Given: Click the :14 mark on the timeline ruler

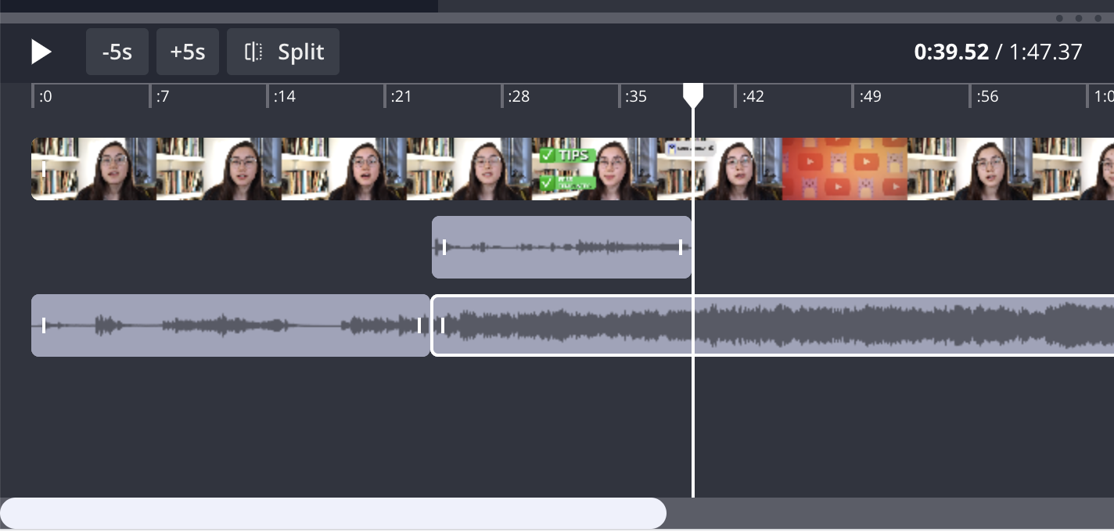Looking at the screenshot, I should click(283, 96).
